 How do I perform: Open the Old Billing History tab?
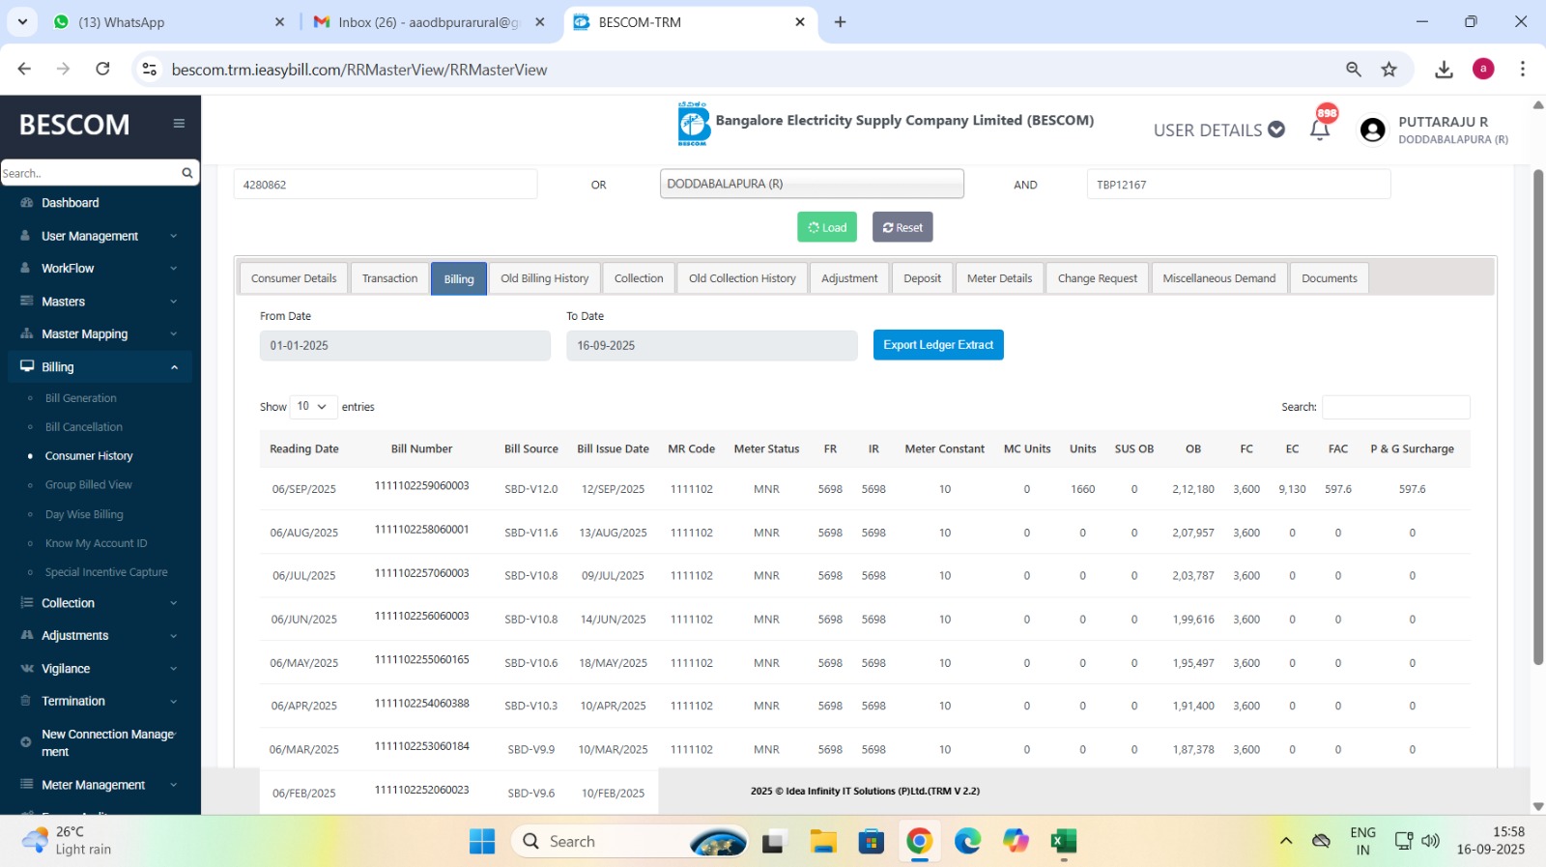(544, 278)
